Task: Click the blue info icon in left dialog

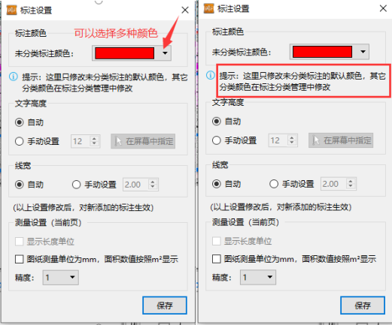Action: (14, 77)
